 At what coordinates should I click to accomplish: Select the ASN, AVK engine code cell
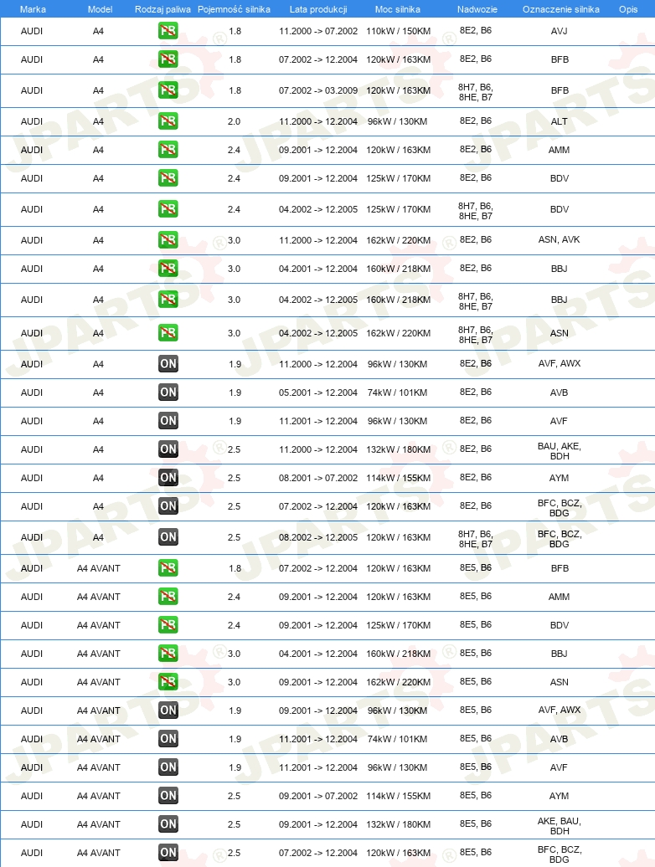[x=559, y=239]
